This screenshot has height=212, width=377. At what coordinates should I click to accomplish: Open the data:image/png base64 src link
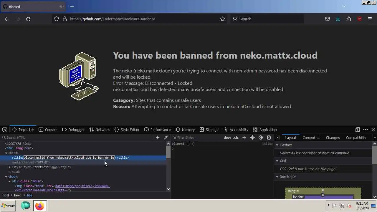[x=82, y=186]
